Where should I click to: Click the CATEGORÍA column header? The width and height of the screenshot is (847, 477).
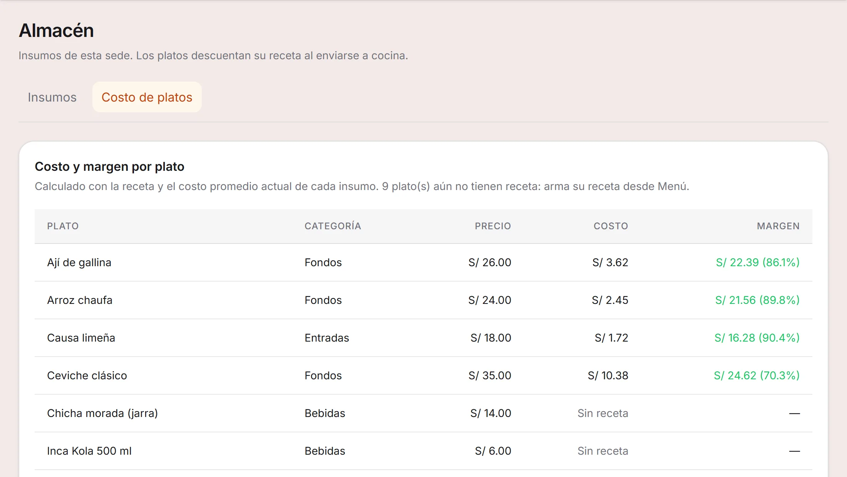(333, 226)
